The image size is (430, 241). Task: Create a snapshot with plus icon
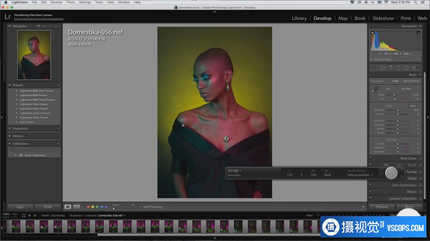click(x=58, y=129)
